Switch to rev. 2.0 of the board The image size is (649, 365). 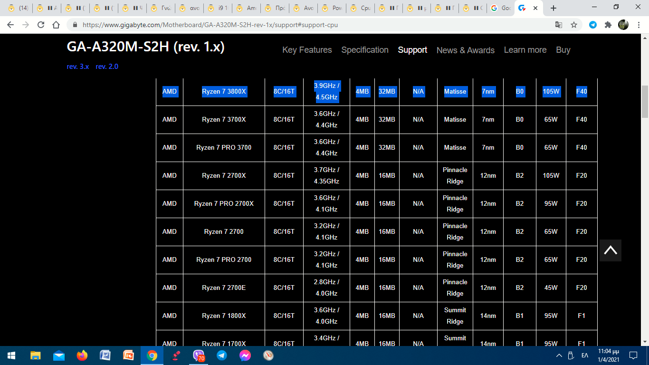coord(107,67)
